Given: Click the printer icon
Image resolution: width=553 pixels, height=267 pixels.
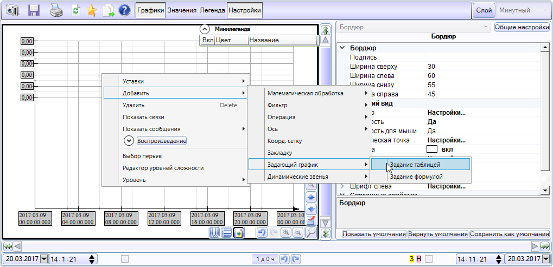Looking at the screenshot, I should [x=56, y=10].
